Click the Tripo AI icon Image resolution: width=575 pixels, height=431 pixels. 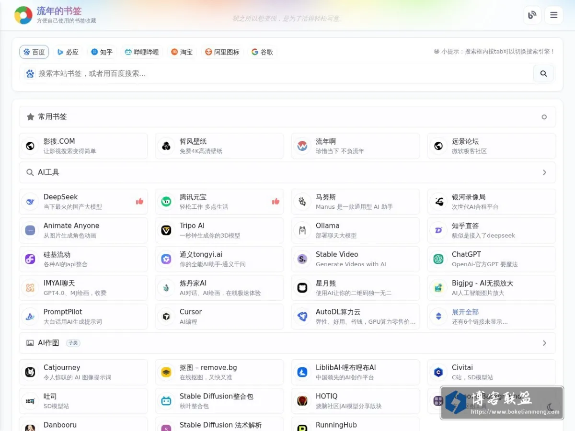(166, 230)
